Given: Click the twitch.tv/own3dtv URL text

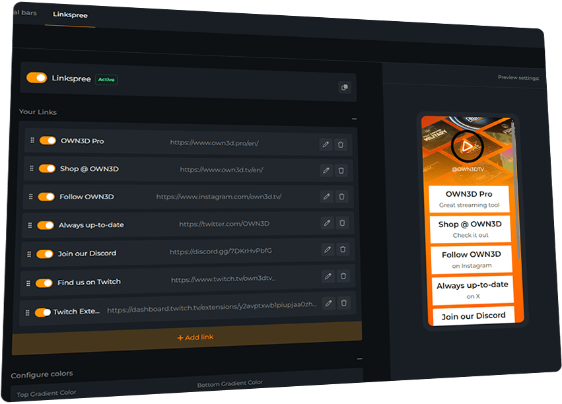Looking at the screenshot, I should (x=223, y=279).
